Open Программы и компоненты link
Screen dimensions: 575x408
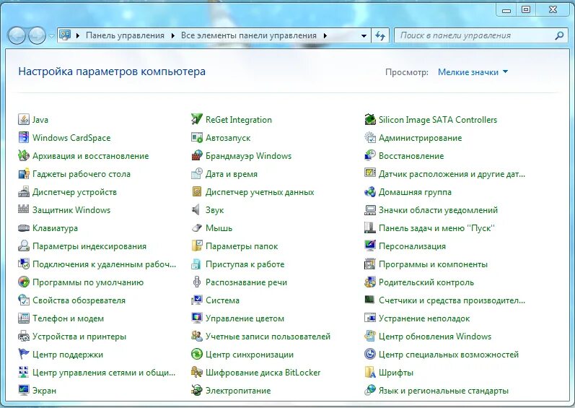click(x=433, y=264)
